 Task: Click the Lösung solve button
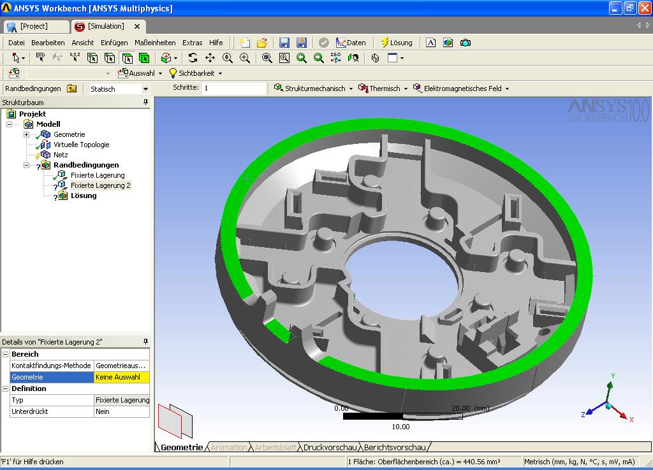pyautogui.click(x=397, y=43)
